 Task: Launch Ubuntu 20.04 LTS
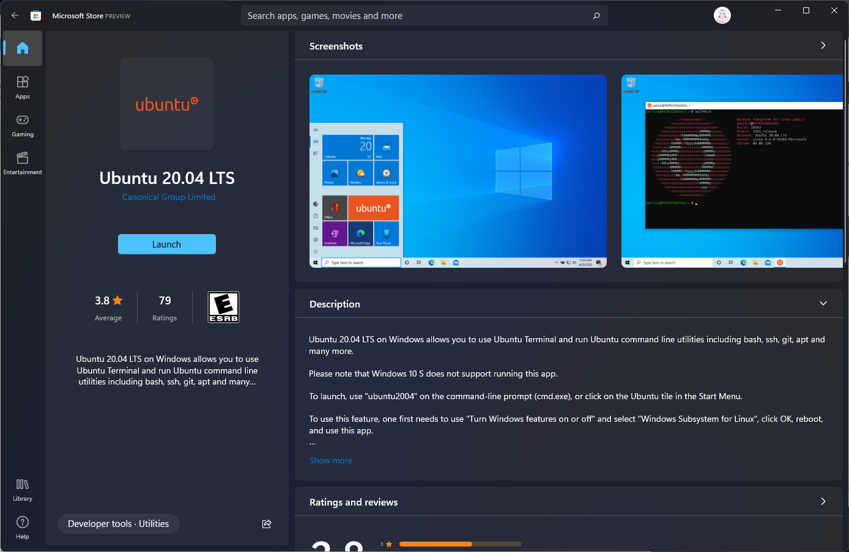click(167, 244)
